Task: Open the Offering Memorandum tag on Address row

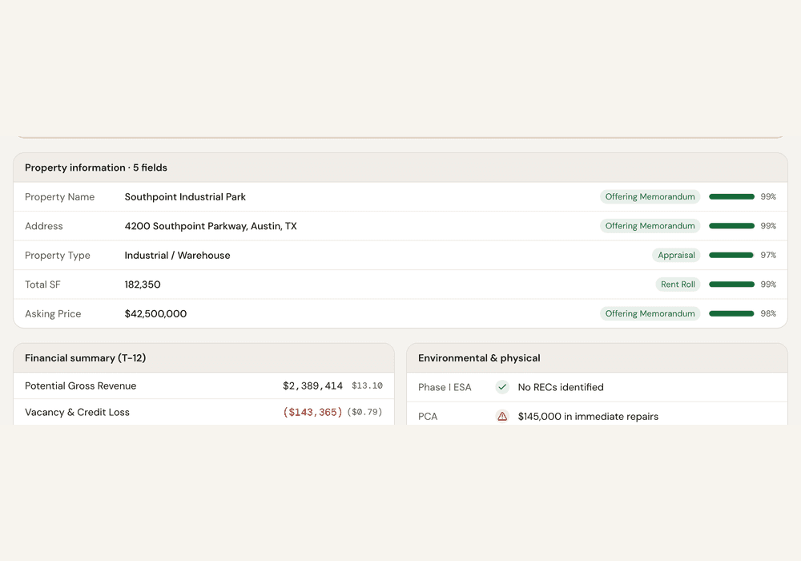Action: [650, 226]
